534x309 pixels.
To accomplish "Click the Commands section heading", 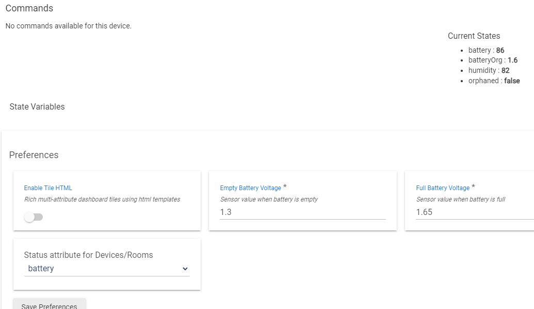I will [29, 8].
